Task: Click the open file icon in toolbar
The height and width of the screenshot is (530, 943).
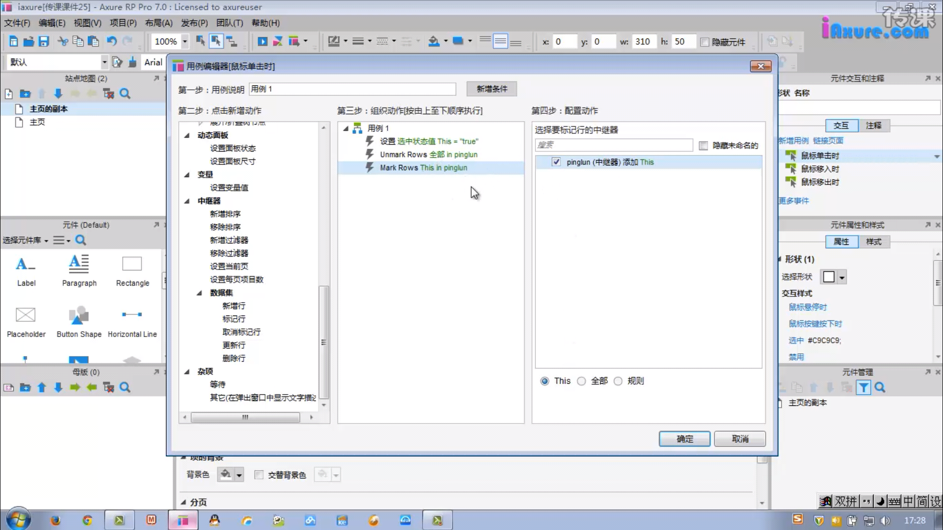Action: 28,42
